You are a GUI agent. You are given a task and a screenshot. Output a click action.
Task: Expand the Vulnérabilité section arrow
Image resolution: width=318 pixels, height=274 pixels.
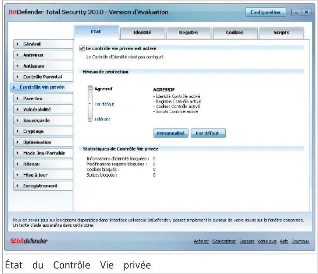point(18,109)
